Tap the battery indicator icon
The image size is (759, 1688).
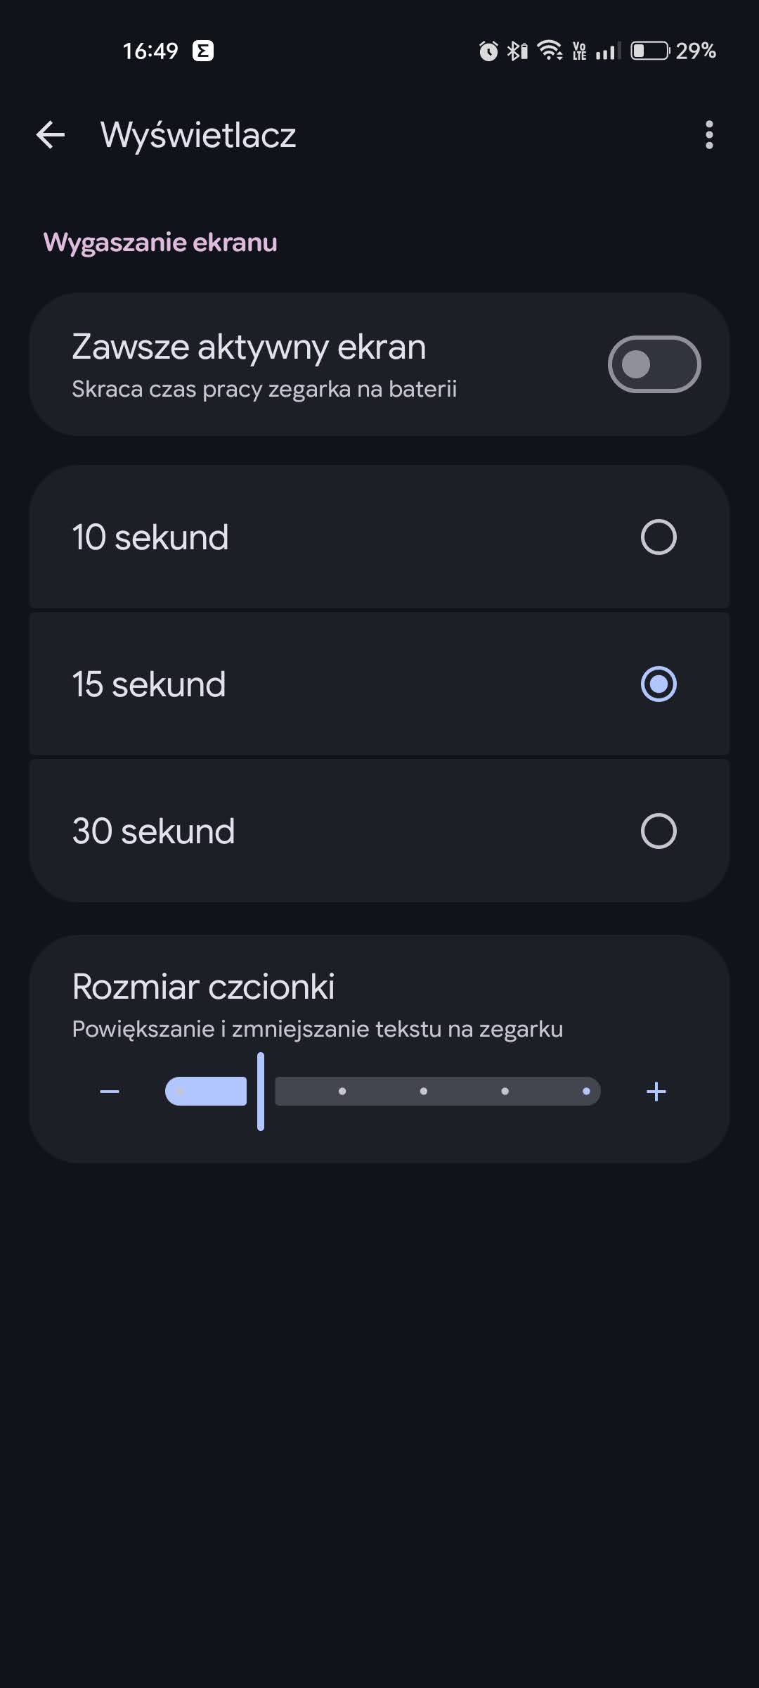(649, 51)
